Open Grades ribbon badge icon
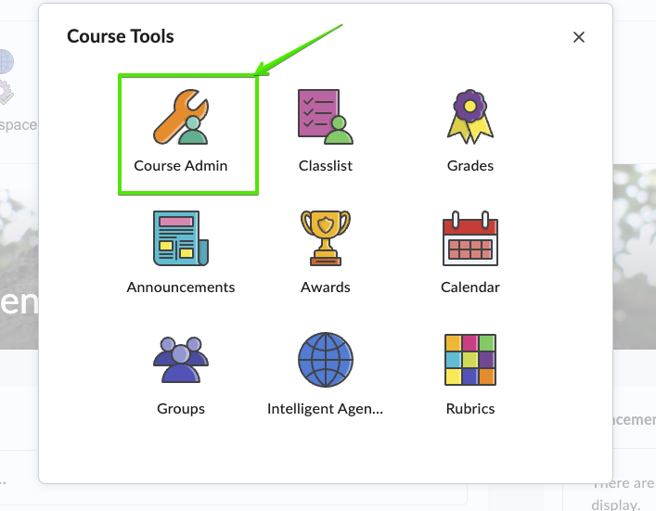Viewport: 656px width, 511px height. point(470,117)
